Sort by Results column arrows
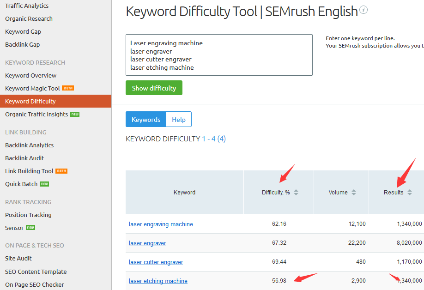Screen dimensions: 424x290 coord(410,193)
